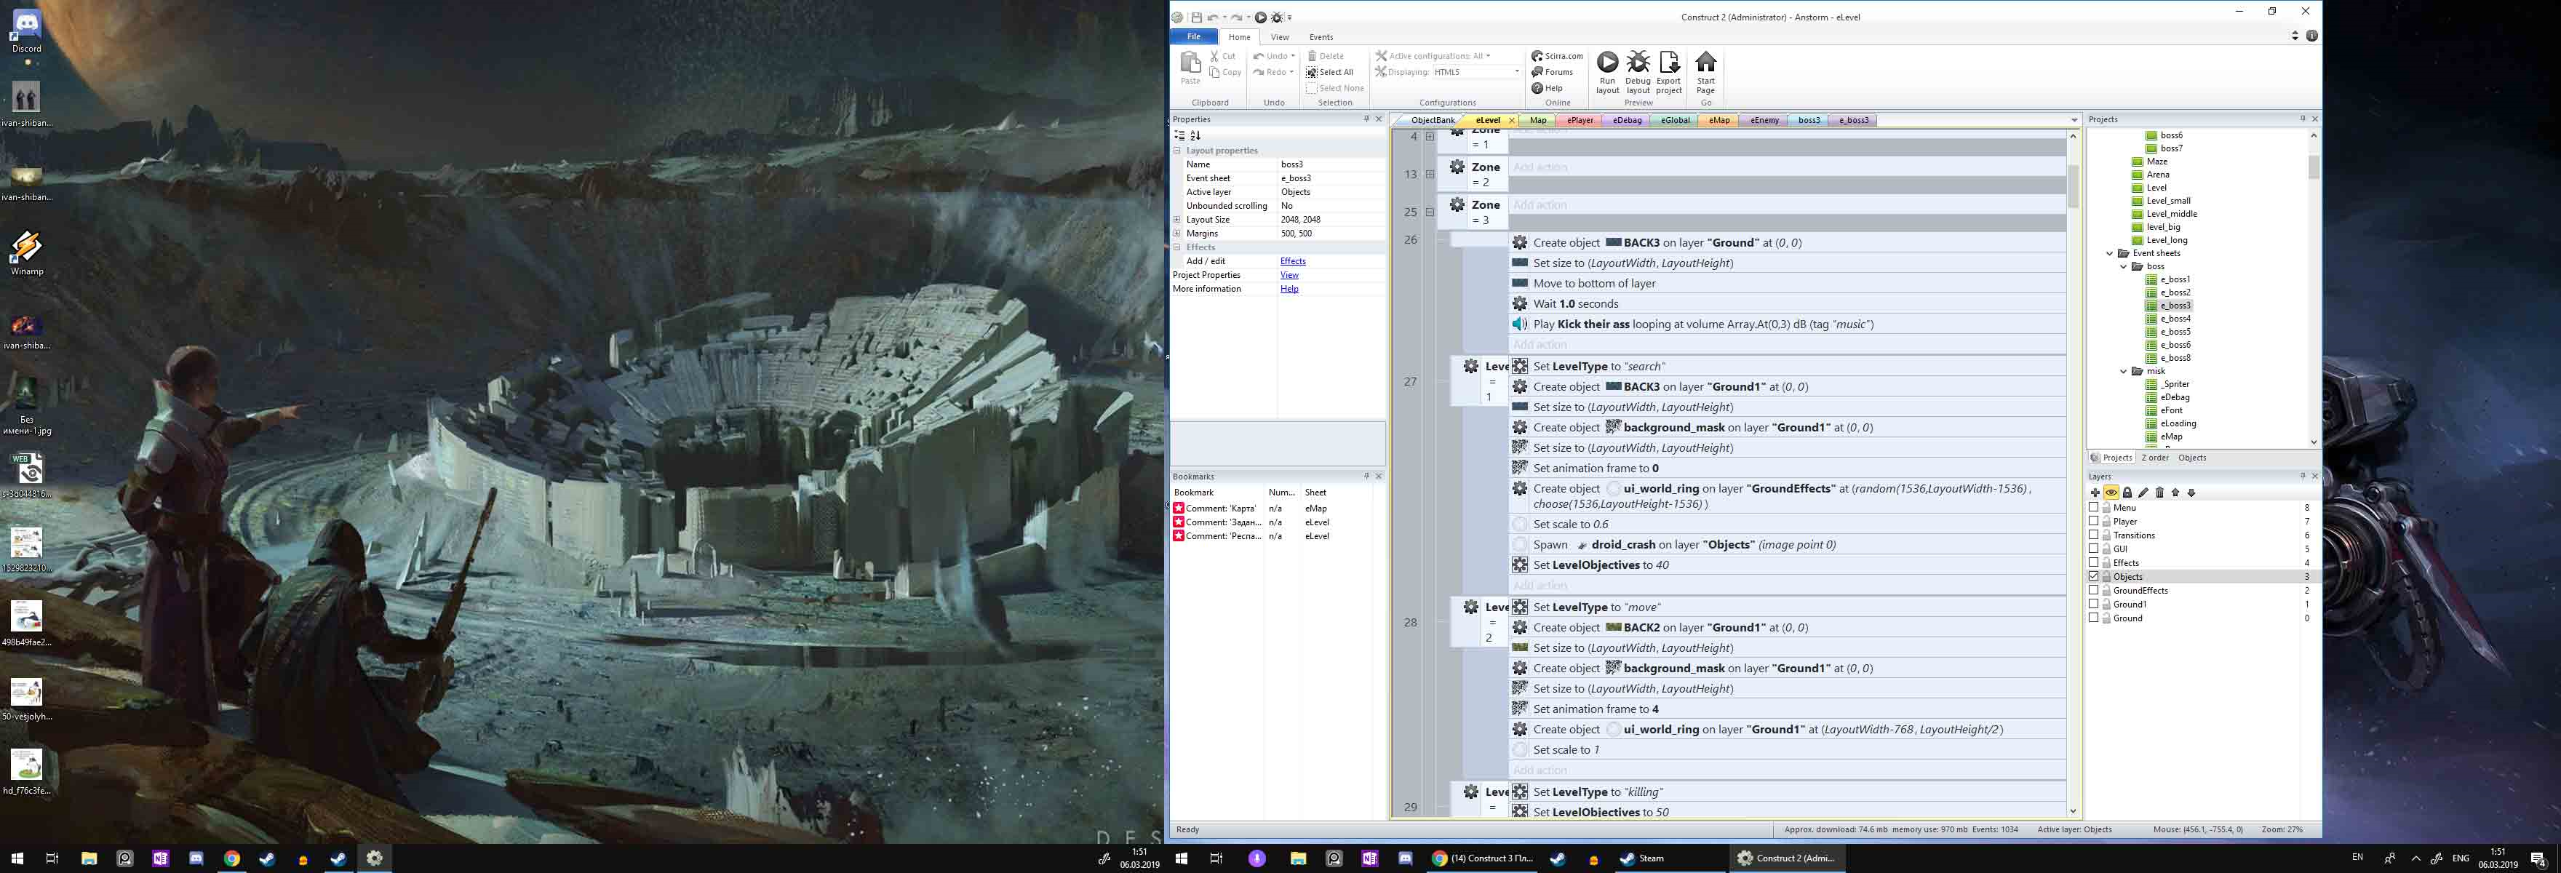The image size is (2561, 873).
Task: Toggle the layer visibility eye button
Action: pos(2111,493)
